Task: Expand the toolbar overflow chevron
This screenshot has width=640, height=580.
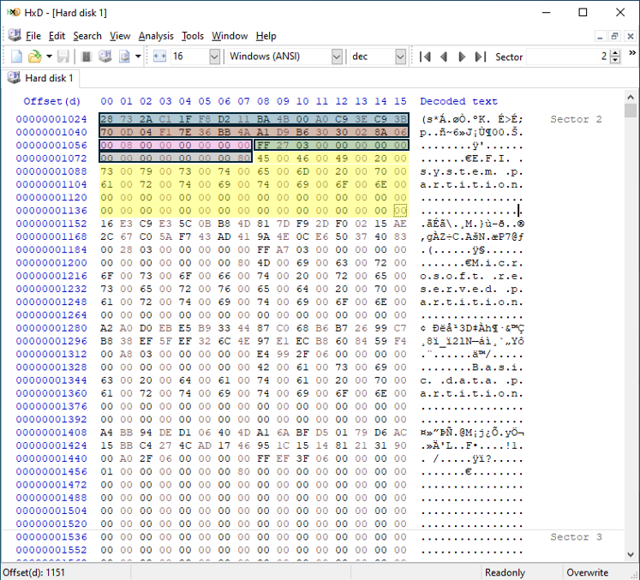Action: click(x=631, y=57)
